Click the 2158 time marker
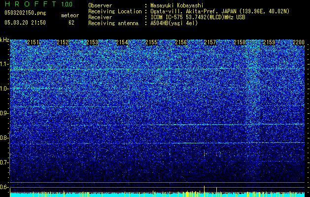The width and height of the screenshot is (310, 197). 240,42
